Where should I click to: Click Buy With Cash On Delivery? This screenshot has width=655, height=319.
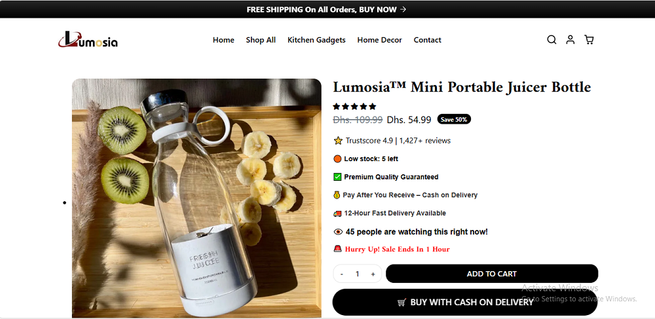[x=465, y=302]
